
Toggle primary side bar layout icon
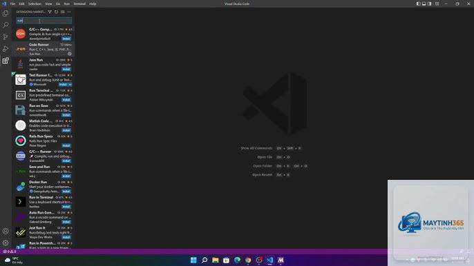(x=419, y=3)
